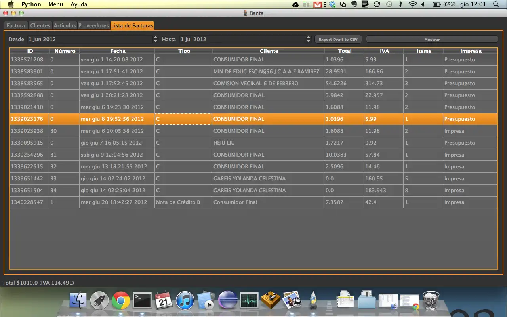The width and height of the screenshot is (507, 317).
Task: Open Activity Monitor from the Dock
Action: (249, 301)
